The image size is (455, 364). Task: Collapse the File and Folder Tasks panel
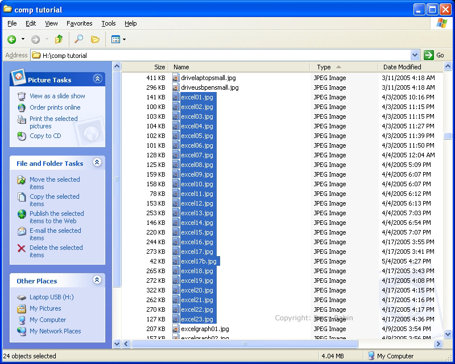(97, 162)
